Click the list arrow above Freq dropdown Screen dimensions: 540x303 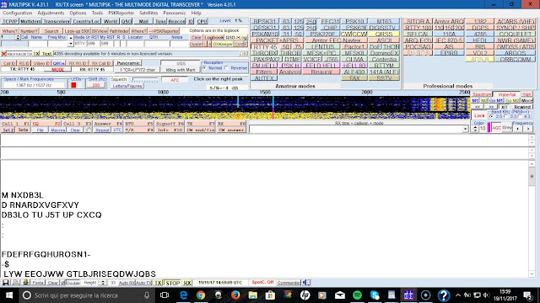pos(71,37)
